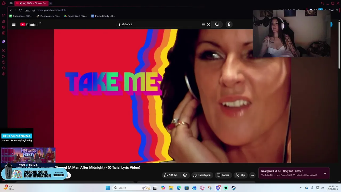The width and height of the screenshot is (341, 192).
Task: Open the YouTube hamburger guide menu
Action: click(x=14, y=24)
